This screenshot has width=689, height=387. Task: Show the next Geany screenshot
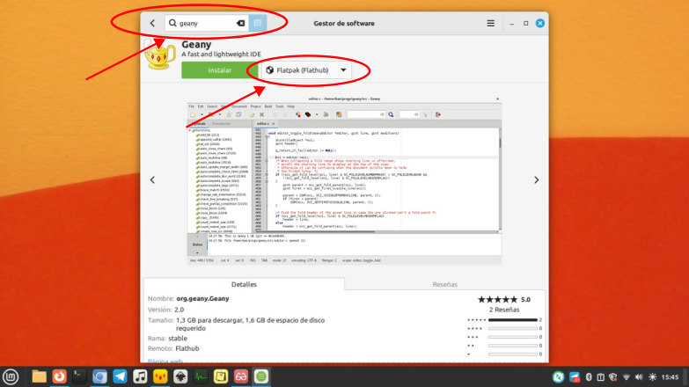pyautogui.click(x=536, y=179)
